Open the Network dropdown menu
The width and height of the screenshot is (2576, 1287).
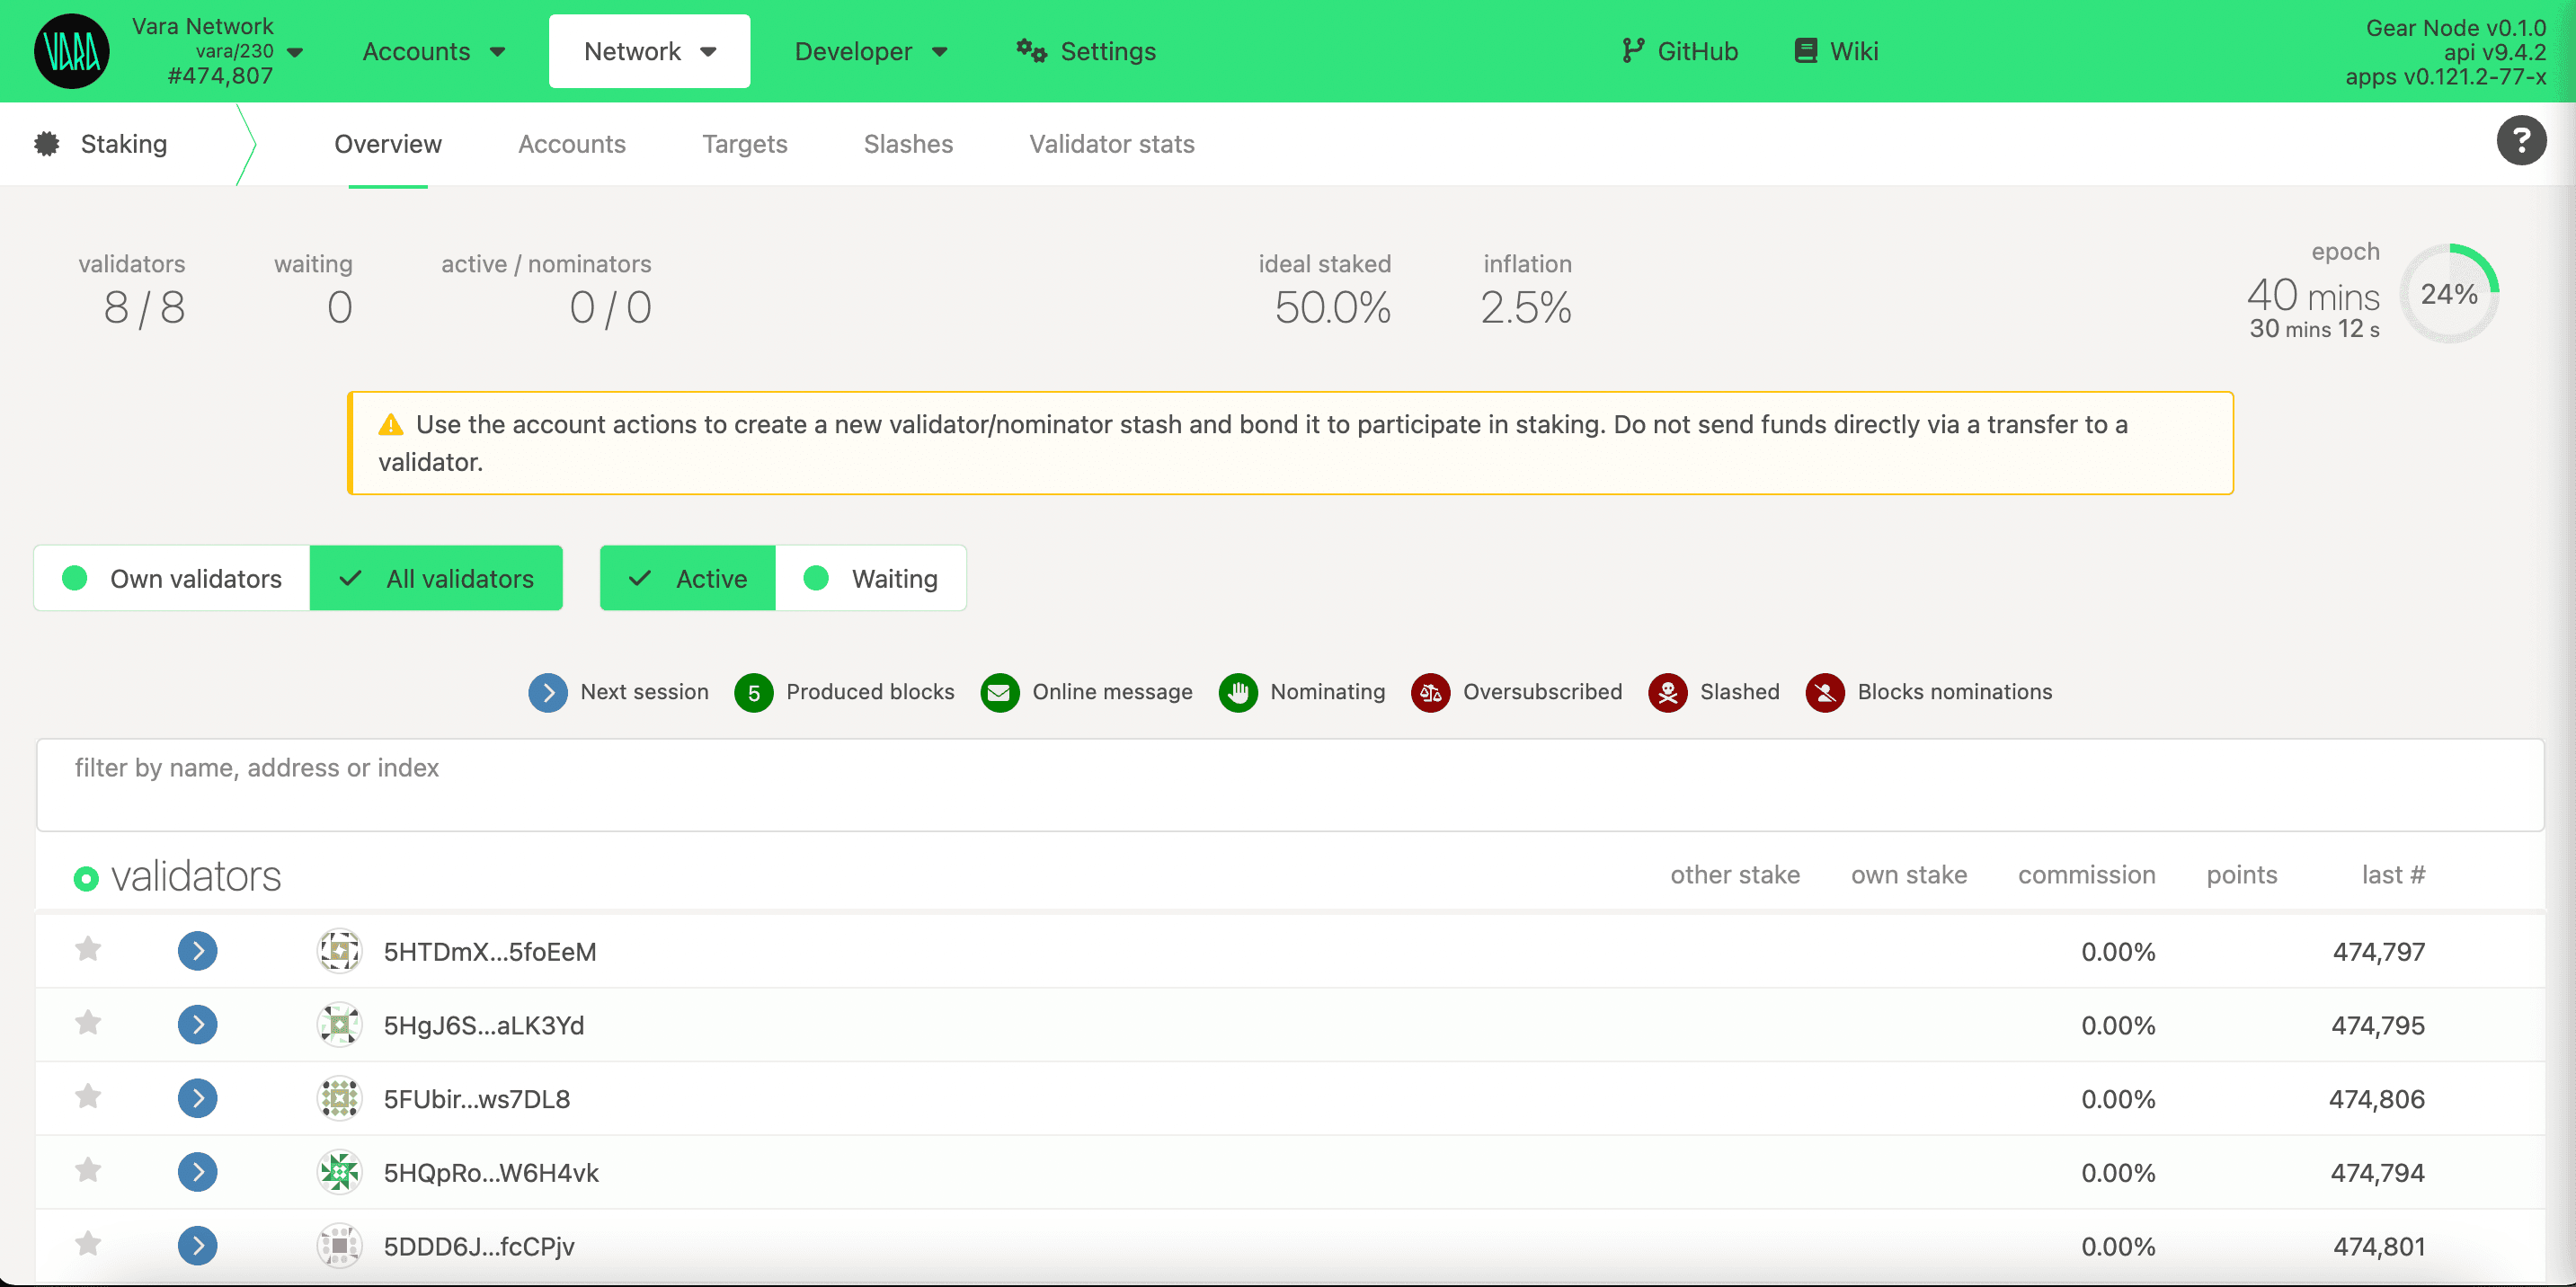tap(648, 51)
